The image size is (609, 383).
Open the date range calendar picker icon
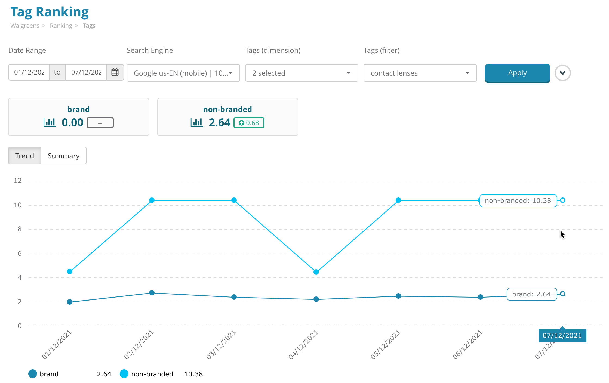[115, 72]
